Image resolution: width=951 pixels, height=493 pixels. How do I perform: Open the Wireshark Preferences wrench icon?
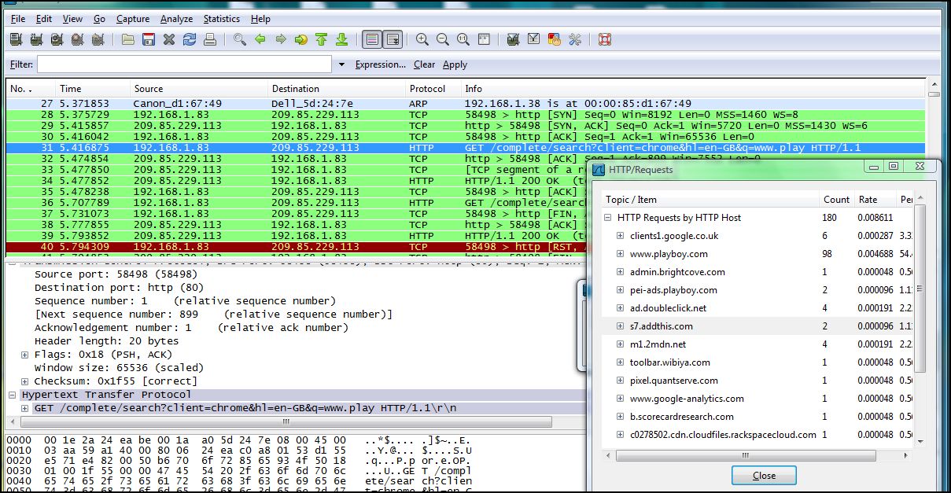(x=573, y=39)
